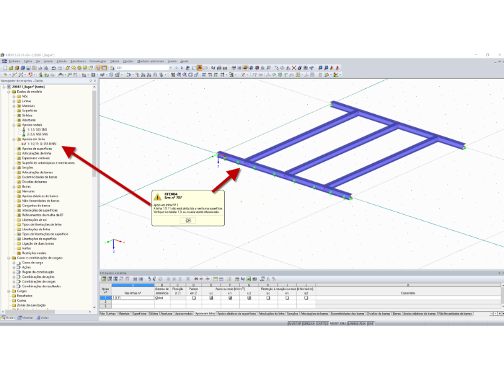Click the Vistas navigator tab
The height and width of the screenshot is (378, 504).
pos(42,318)
